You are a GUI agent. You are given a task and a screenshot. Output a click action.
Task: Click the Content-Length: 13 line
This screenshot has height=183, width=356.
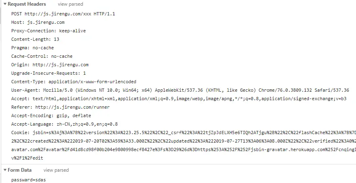point(35,39)
